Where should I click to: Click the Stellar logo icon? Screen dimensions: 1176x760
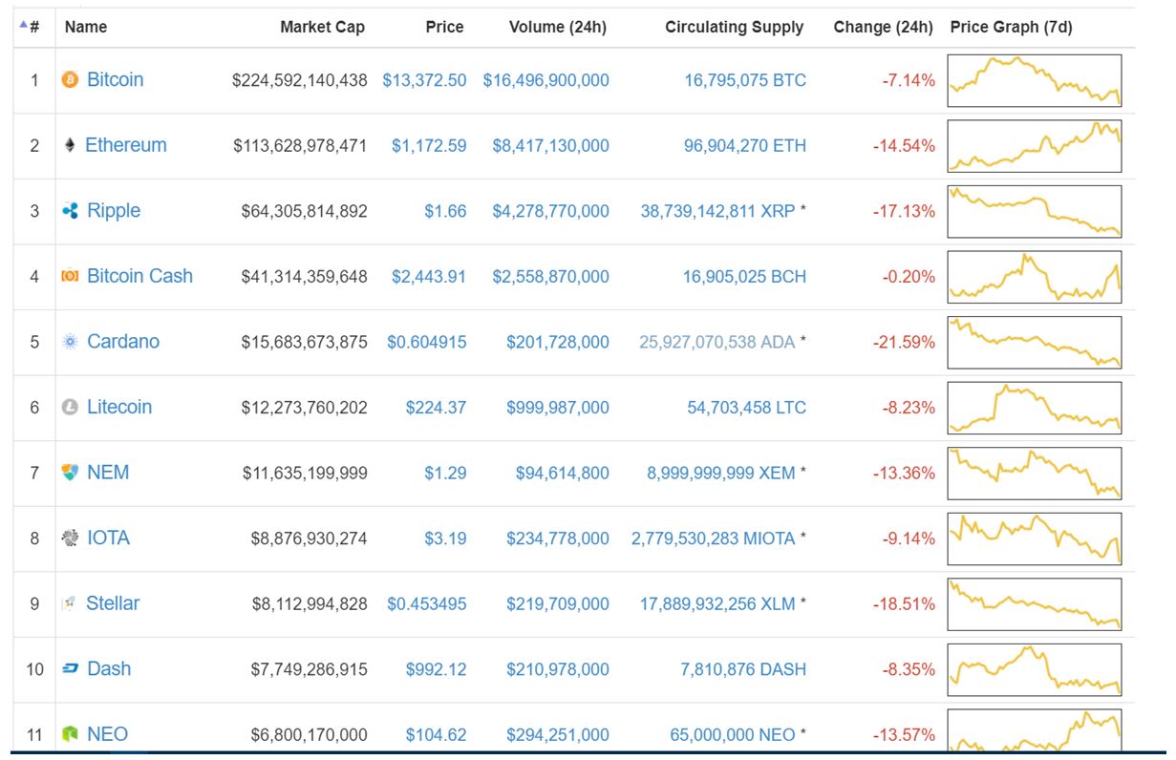[69, 603]
